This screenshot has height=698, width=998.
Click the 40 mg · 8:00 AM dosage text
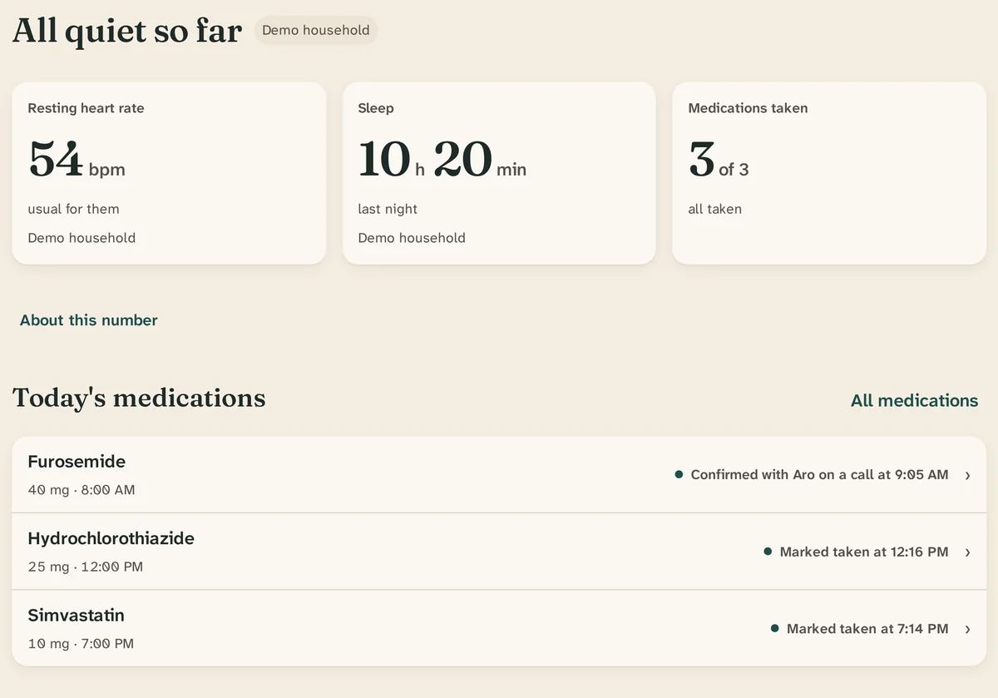[x=82, y=490]
